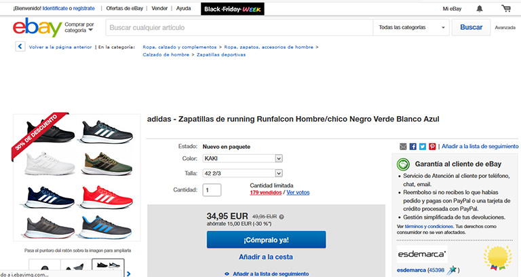
Task: Share listing via email icon
Action: point(404,146)
